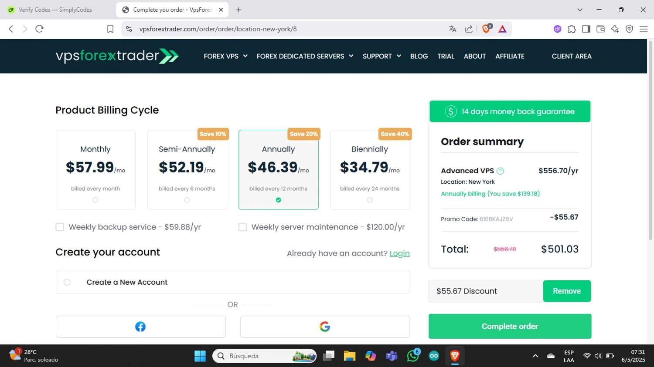The image size is (654, 367).
Task: Open the Brave Wallet icon
Action: click(600, 29)
